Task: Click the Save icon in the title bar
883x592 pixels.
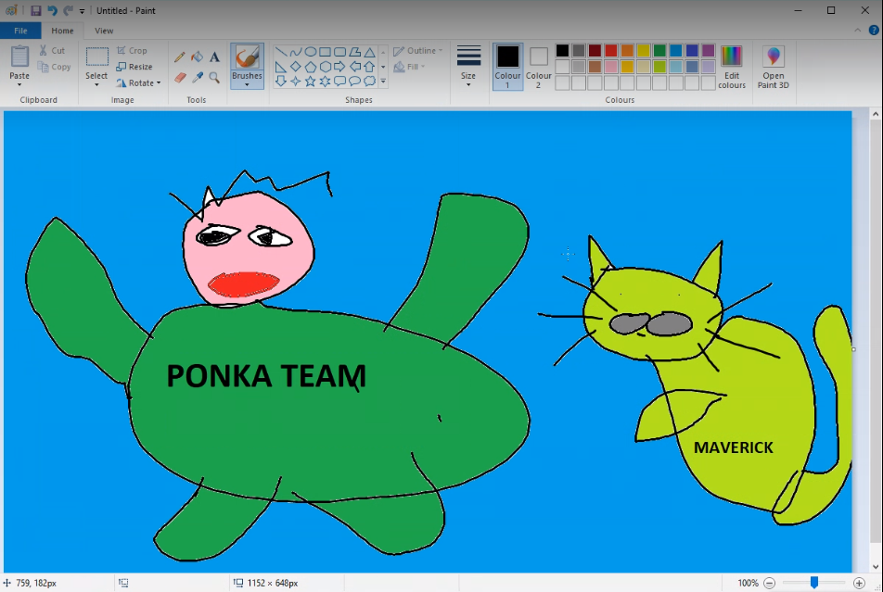Action: 35,11
